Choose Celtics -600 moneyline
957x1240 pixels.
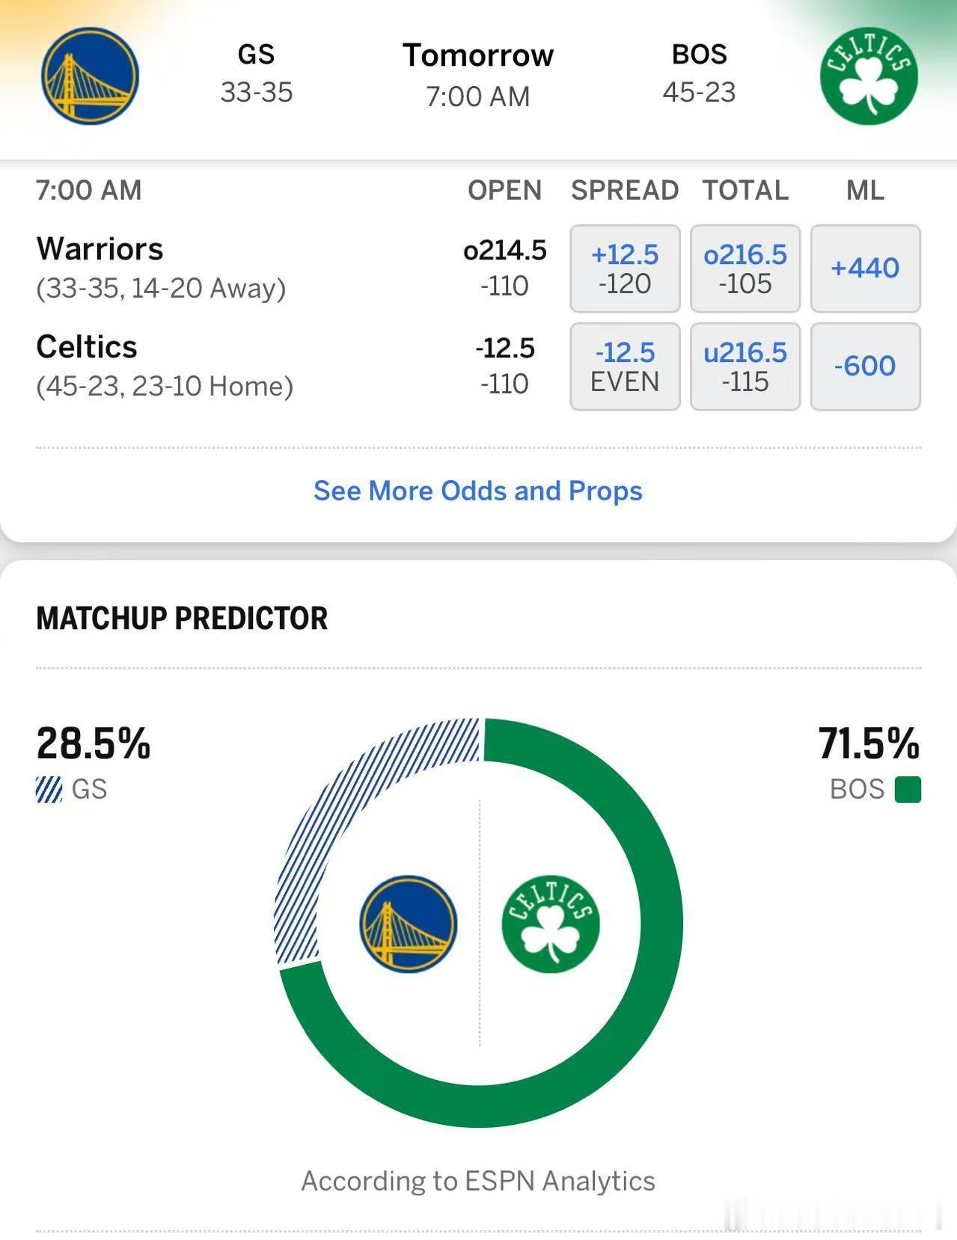pyautogui.click(x=866, y=366)
